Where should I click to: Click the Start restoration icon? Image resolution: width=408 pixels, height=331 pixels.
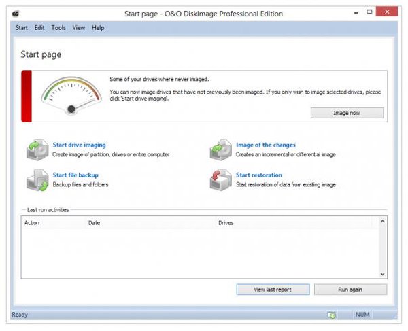click(x=220, y=179)
